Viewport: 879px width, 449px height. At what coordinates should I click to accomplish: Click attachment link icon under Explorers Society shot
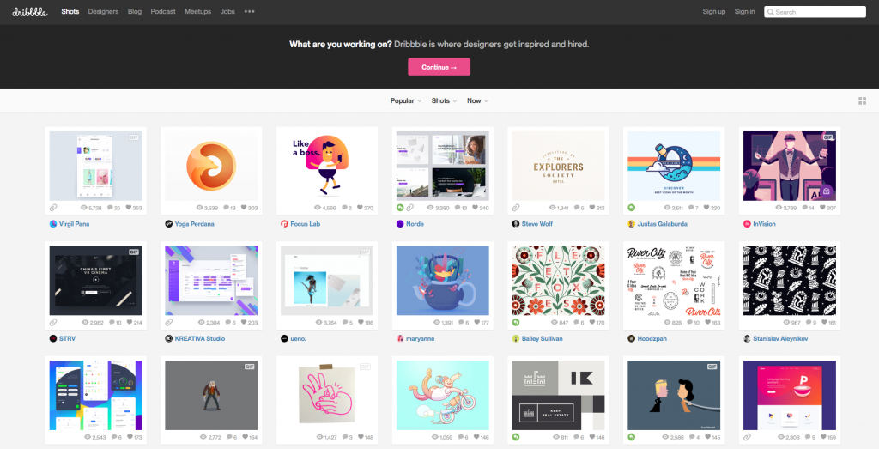click(516, 208)
